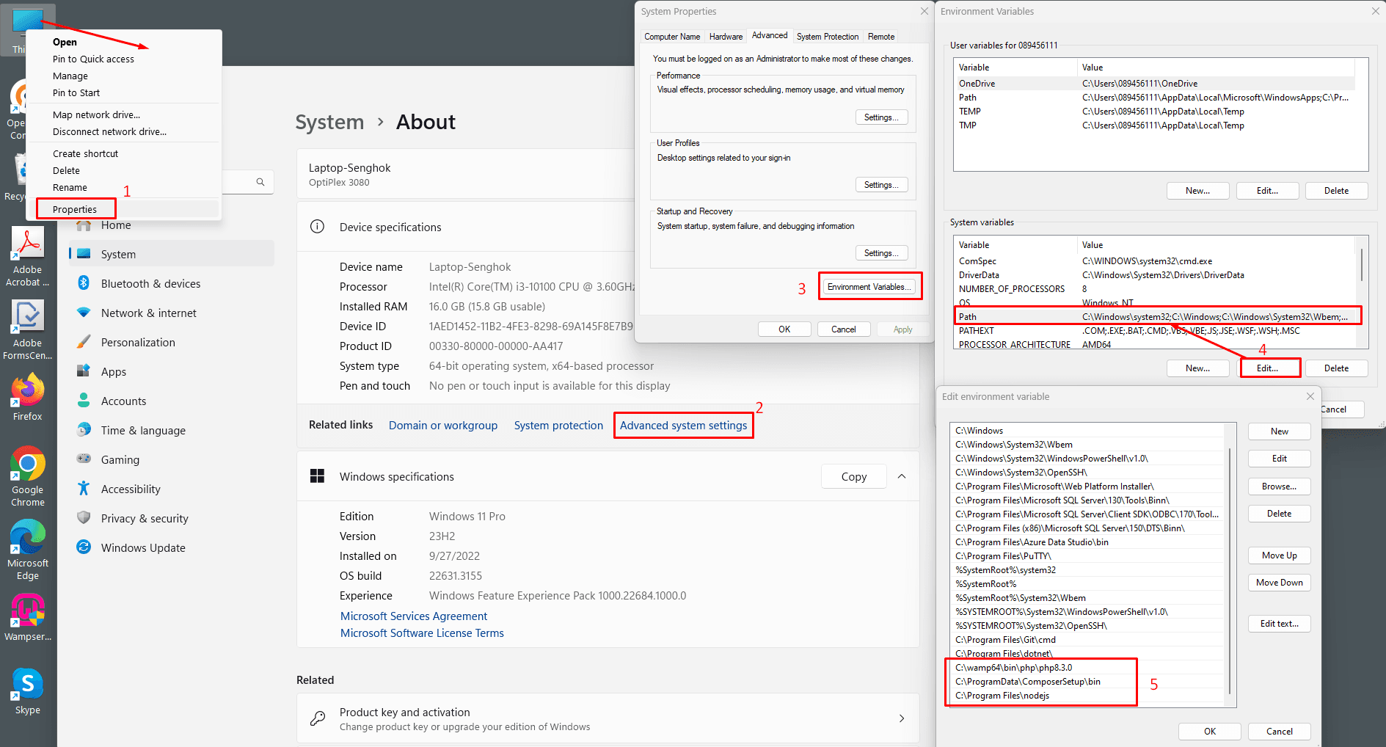Open Advanced system settings link
The width and height of the screenshot is (1386, 747).
683,426
